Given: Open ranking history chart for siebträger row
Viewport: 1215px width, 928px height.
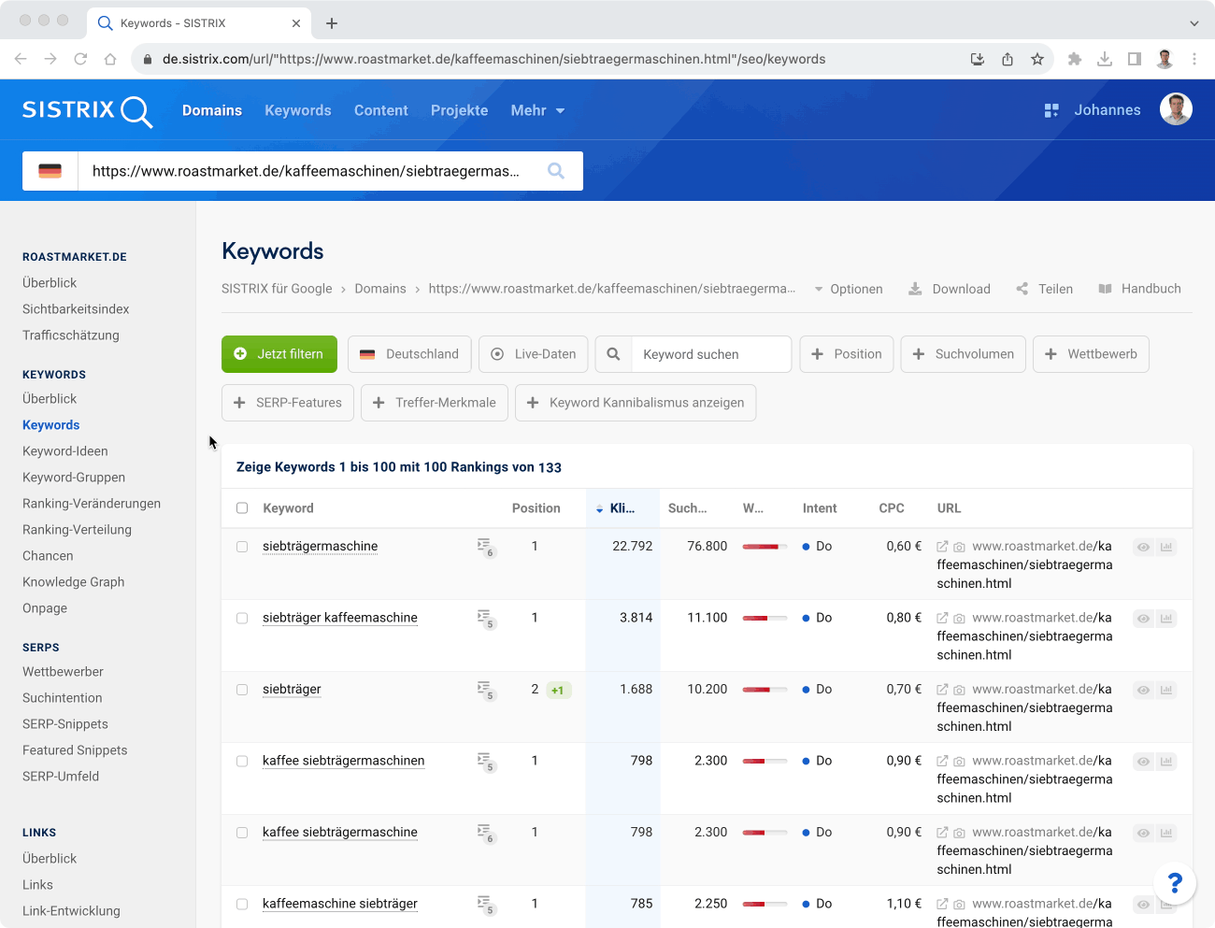Looking at the screenshot, I should [1166, 691].
